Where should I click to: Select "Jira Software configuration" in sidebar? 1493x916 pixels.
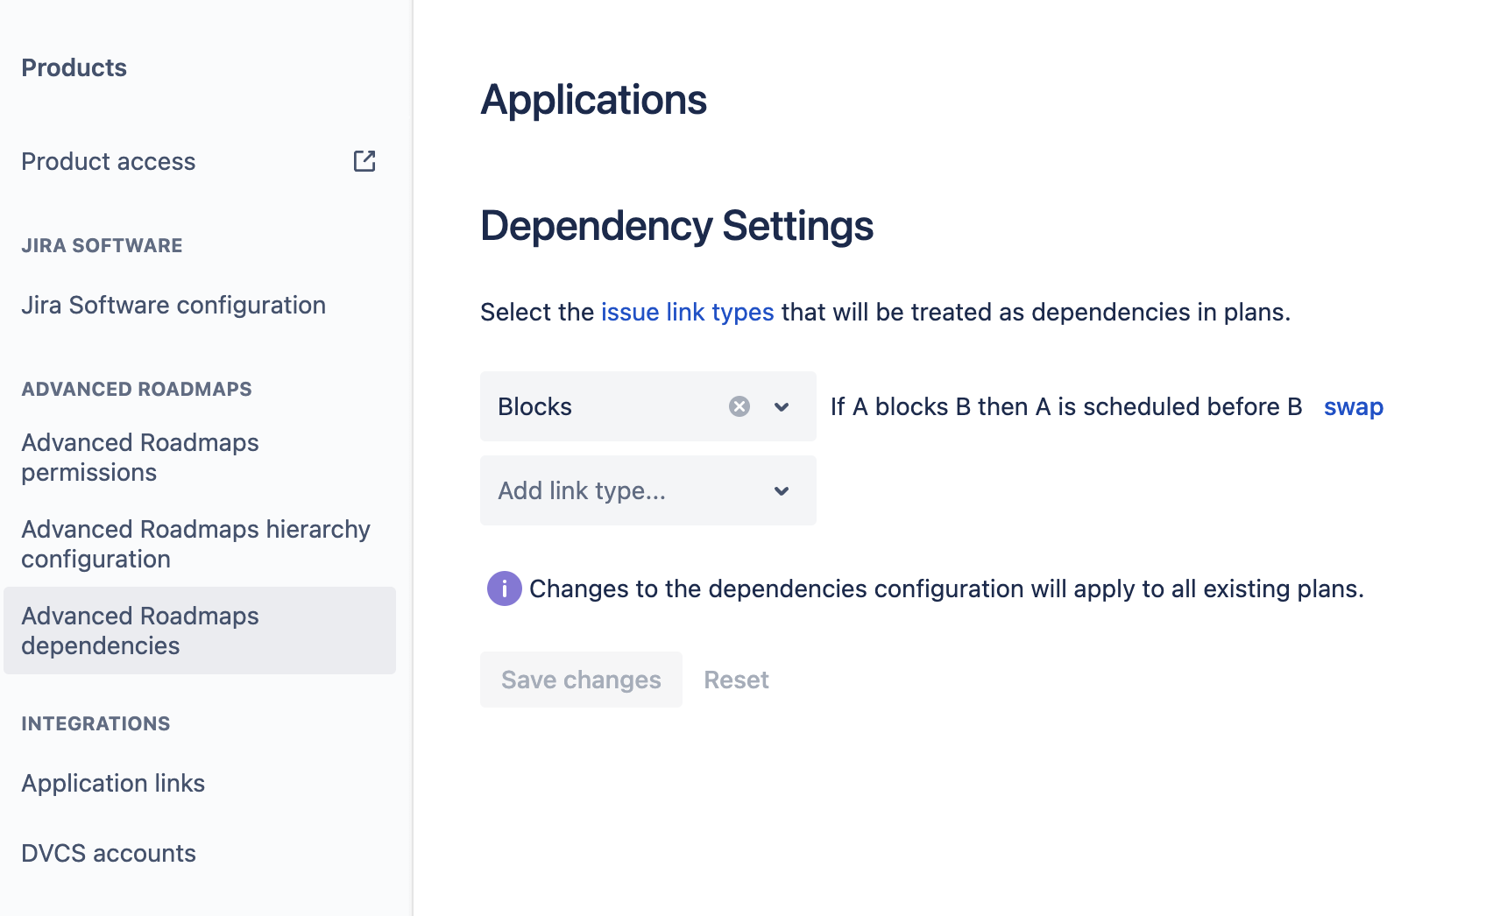pos(173,305)
